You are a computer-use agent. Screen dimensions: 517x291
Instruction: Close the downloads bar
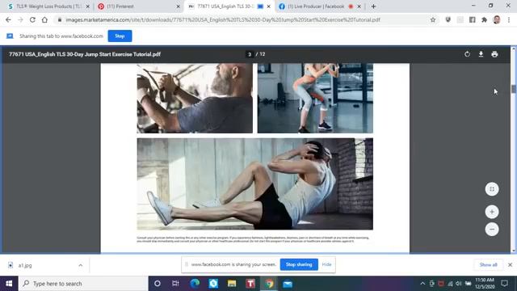click(510, 264)
